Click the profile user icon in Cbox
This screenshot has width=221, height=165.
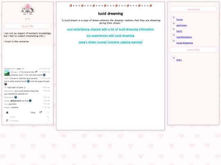[7, 112]
